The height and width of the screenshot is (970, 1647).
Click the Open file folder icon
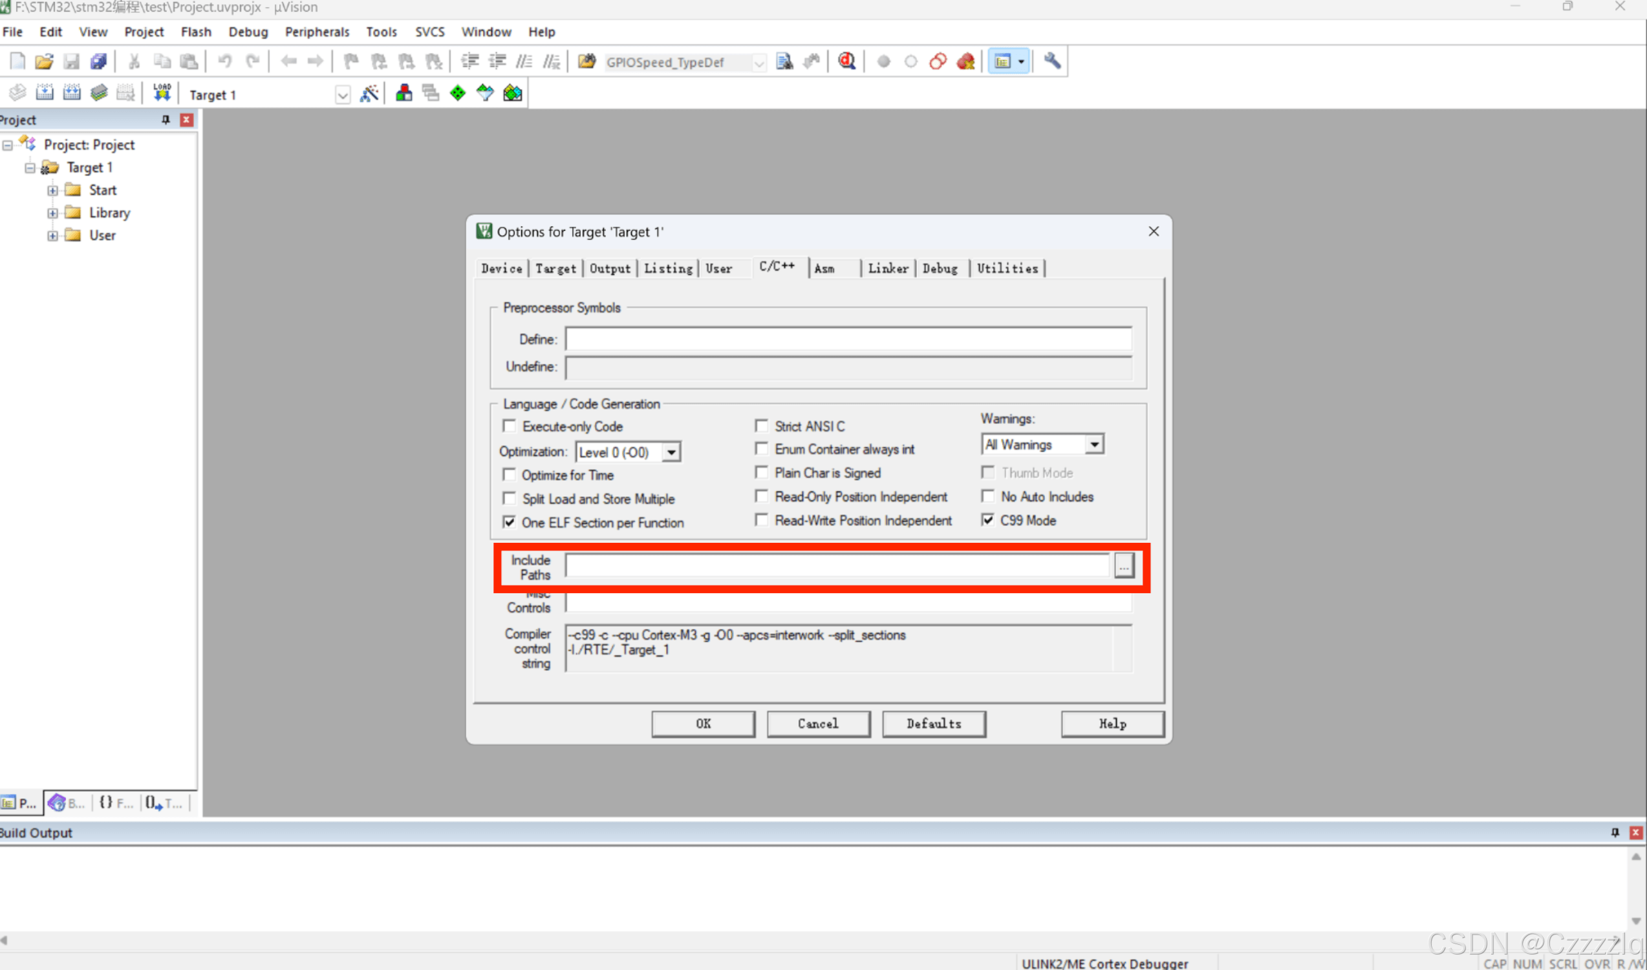tap(44, 61)
